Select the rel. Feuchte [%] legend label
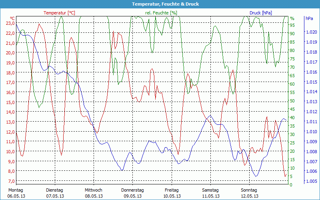 [161, 13]
